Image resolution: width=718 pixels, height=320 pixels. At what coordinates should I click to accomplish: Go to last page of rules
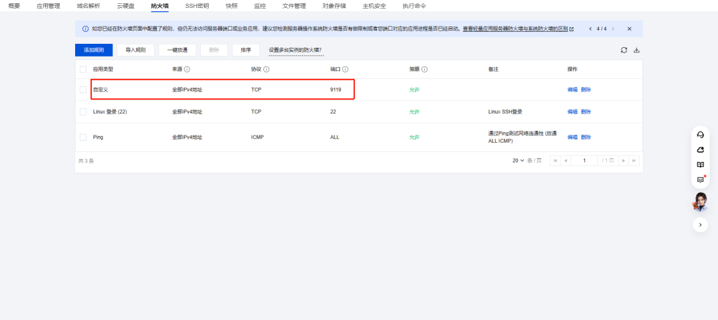click(x=634, y=161)
